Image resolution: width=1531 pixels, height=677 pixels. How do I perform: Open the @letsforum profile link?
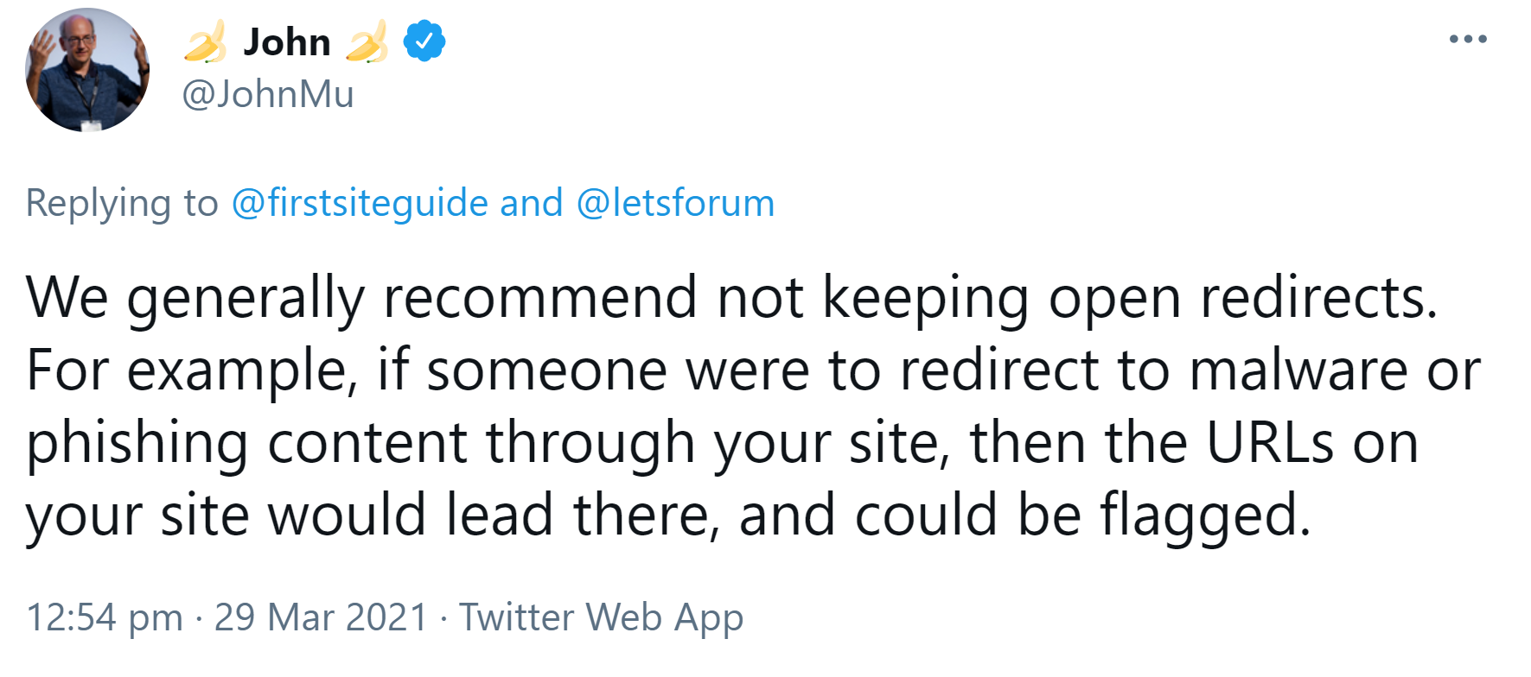(x=677, y=203)
